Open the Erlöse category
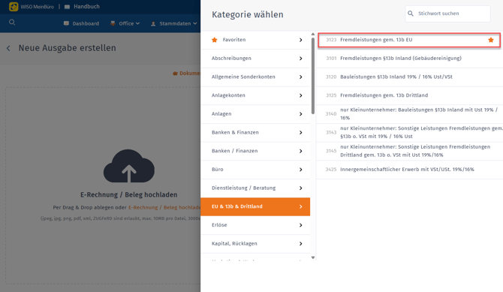 (255, 225)
